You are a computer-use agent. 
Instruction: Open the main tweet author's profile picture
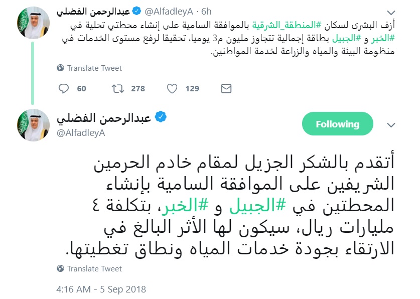[x=33, y=125]
